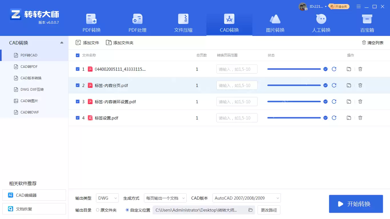Image resolution: width=390 pixels, height=219 pixels.
Task: Open the 文件压缩 module
Action: (183, 23)
